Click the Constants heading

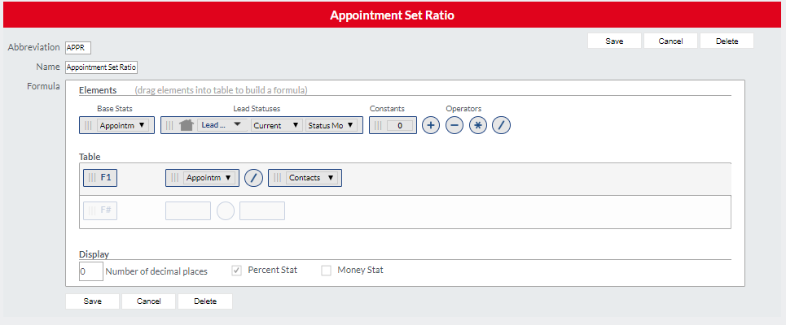coord(387,109)
